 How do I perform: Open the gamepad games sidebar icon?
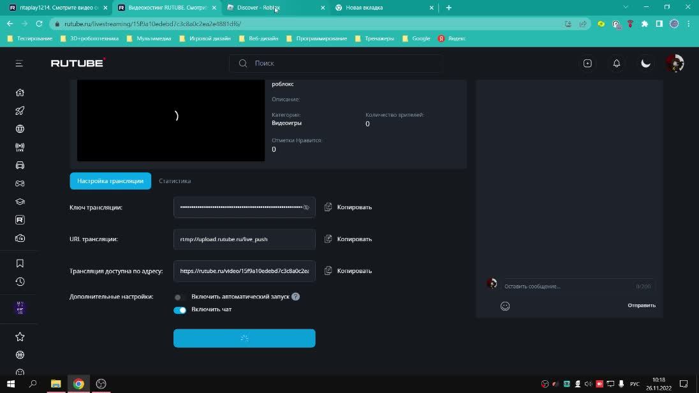coord(20,183)
